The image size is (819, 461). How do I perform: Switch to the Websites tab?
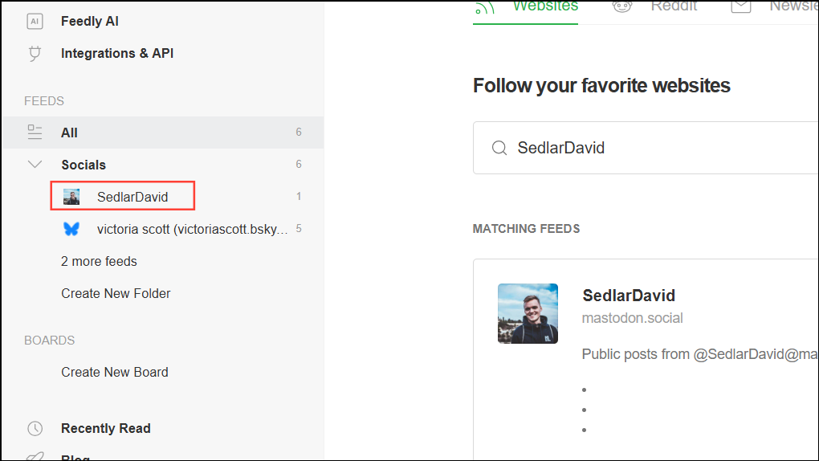click(545, 6)
